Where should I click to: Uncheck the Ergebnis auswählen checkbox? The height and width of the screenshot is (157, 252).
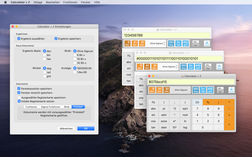pos(19,39)
